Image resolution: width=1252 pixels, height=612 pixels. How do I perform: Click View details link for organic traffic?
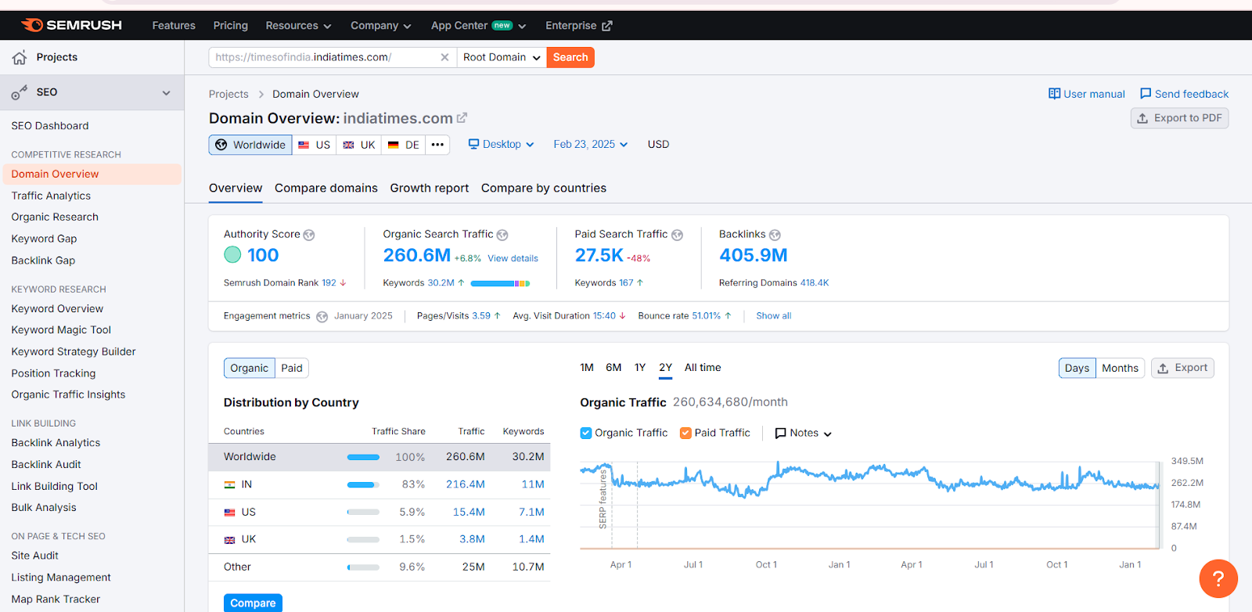[x=513, y=258]
